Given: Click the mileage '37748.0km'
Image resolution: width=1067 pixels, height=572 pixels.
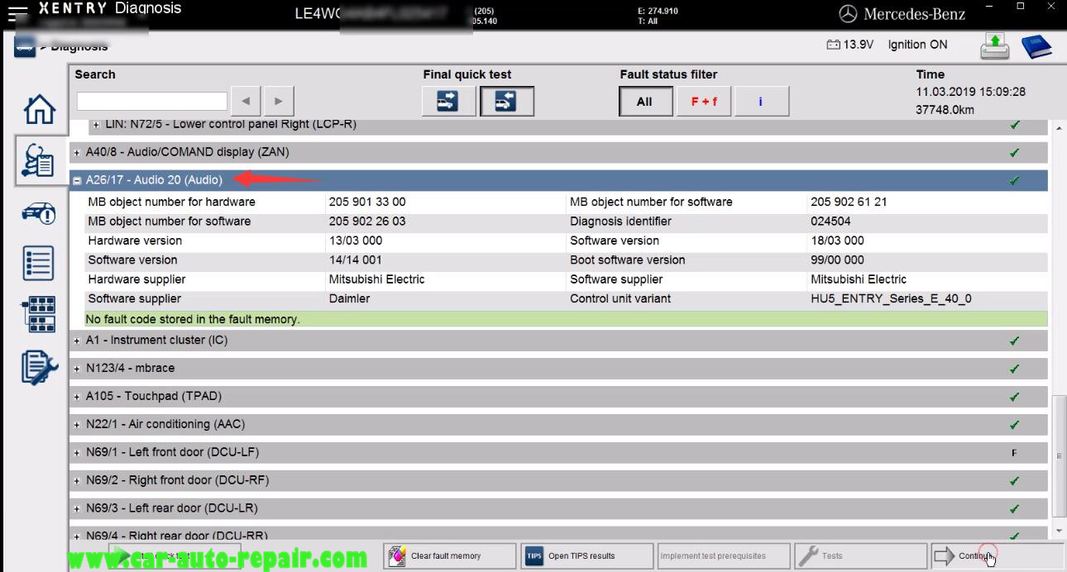Looking at the screenshot, I should point(945,109).
